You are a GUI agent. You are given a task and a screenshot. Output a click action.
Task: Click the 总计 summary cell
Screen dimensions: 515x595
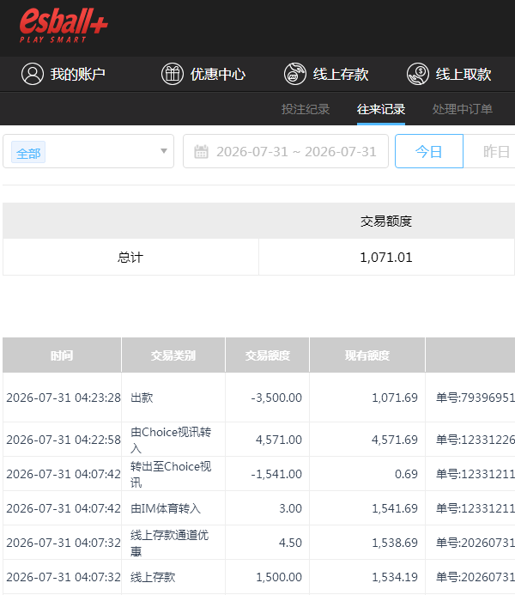pos(130,257)
